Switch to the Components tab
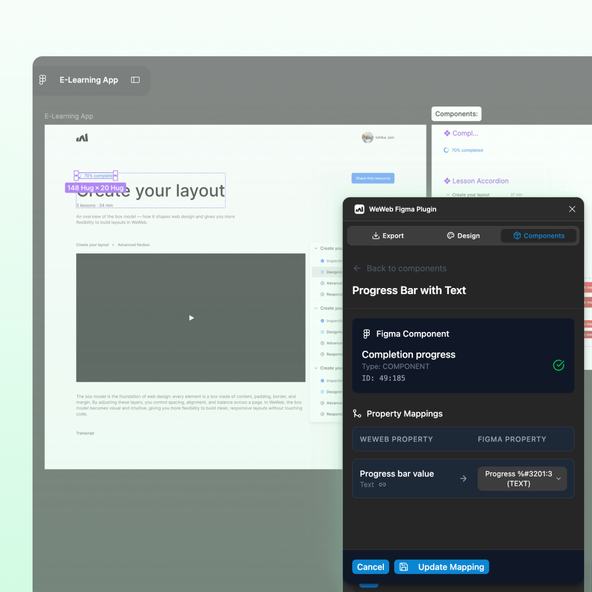This screenshot has height=592, width=592. pyautogui.click(x=539, y=236)
